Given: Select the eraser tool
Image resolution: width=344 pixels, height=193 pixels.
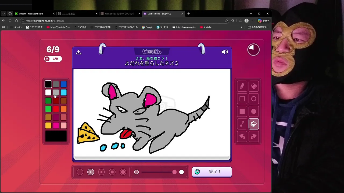Looking at the screenshot, I should 254,86.
